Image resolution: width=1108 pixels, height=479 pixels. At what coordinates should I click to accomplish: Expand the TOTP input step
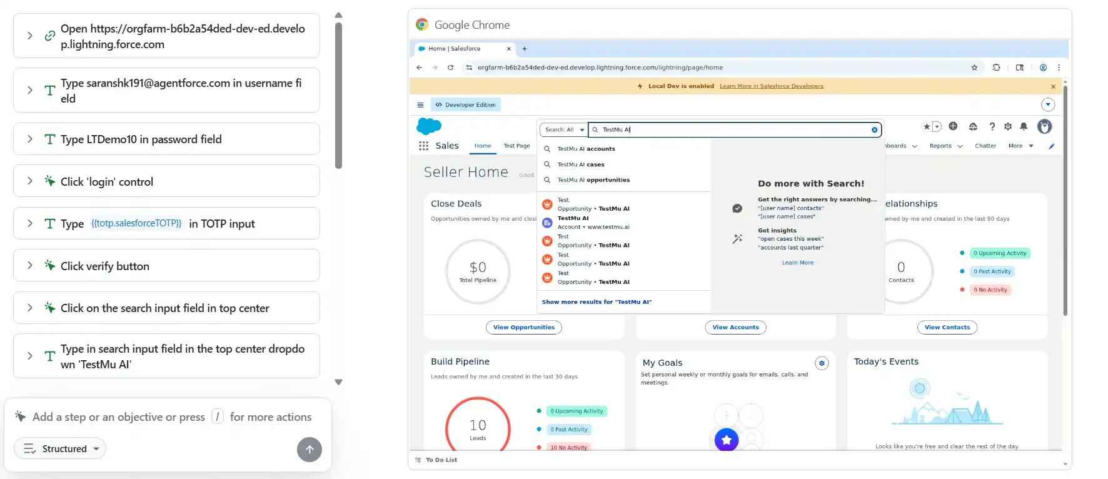click(29, 223)
